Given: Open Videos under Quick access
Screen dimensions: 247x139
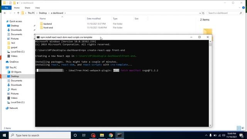Looking at the screenshot, I should (14, 56).
